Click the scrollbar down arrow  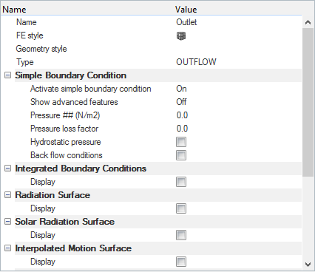(x=308, y=265)
